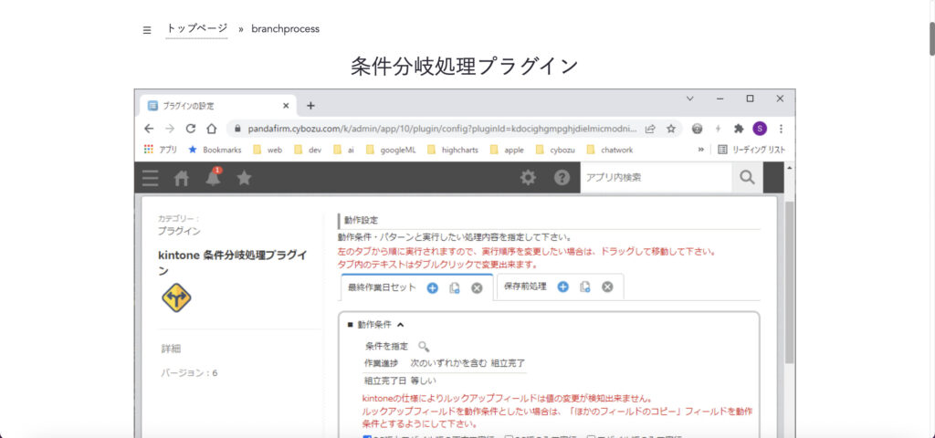Screen dimensions: 935x438
Task: Open the puzzle-piece extensions menu
Action: pyautogui.click(x=739, y=129)
